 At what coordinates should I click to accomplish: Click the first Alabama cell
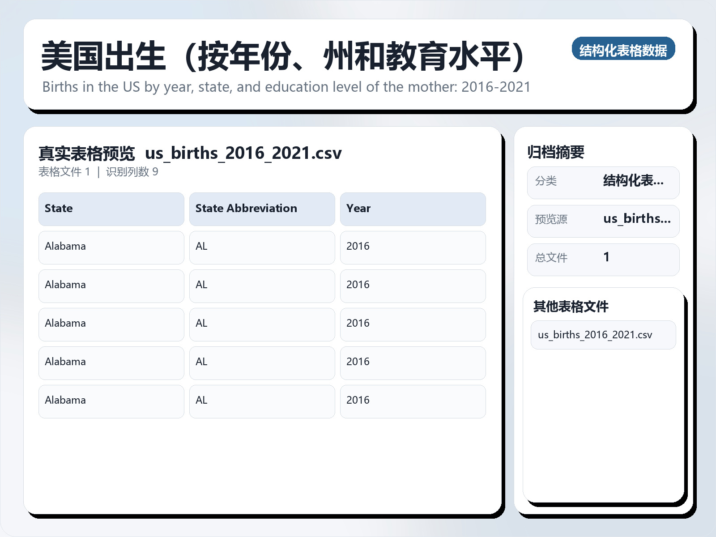pyautogui.click(x=111, y=247)
